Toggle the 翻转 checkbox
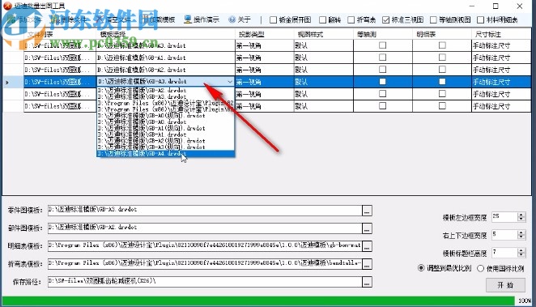 point(323,19)
